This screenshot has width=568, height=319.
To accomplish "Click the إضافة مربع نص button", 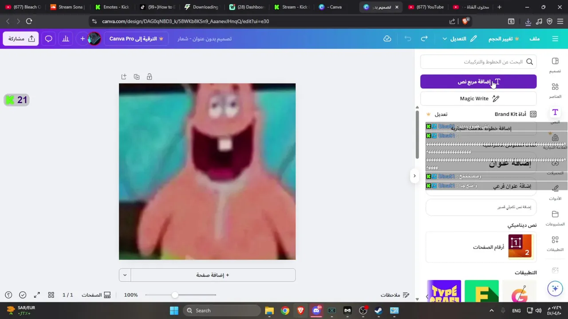I will 478,82.
